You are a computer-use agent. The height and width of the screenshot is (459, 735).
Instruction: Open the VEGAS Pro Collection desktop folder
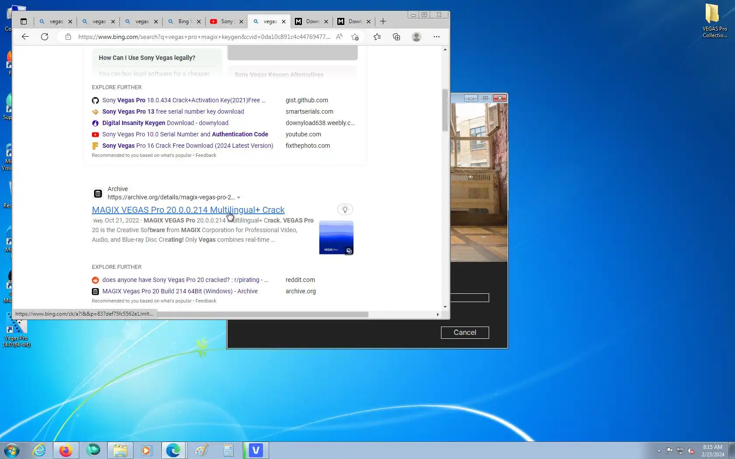click(x=714, y=20)
